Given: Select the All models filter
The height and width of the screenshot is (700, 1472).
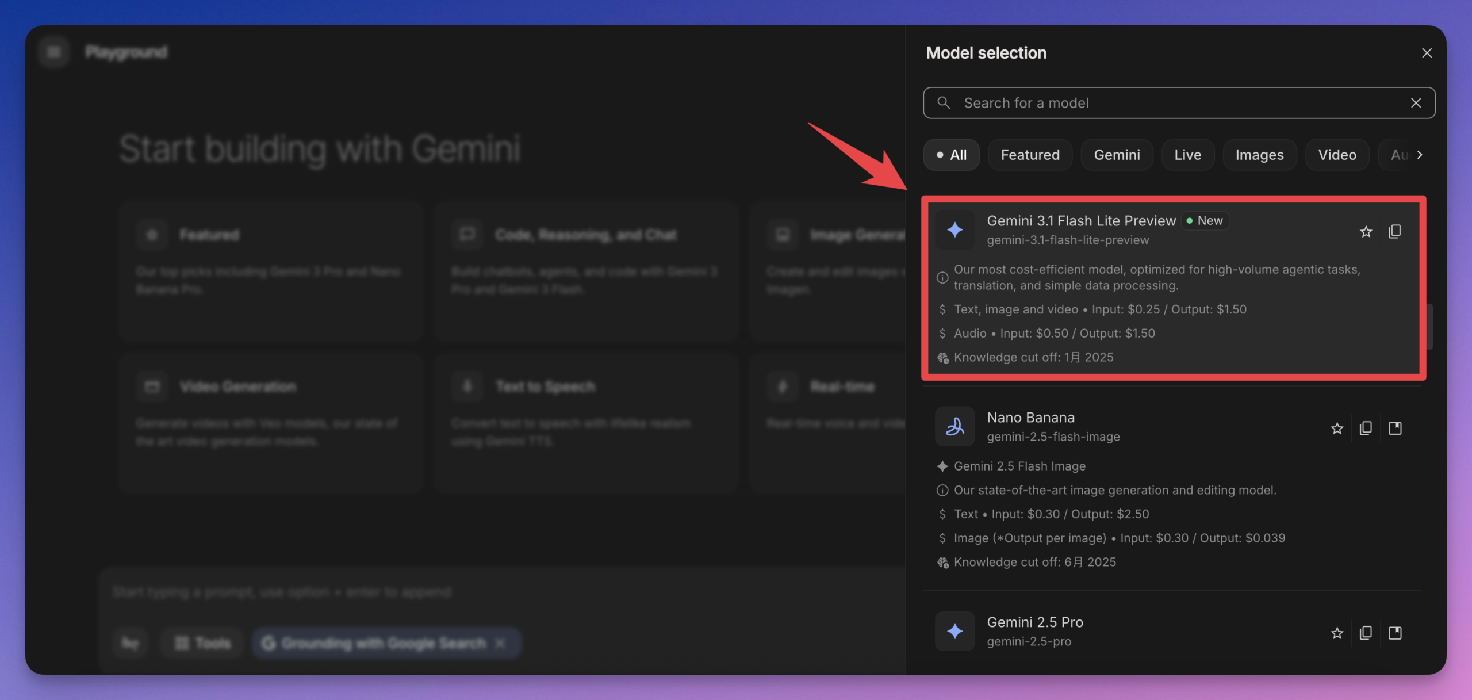Looking at the screenshot, I should (951, 154).
